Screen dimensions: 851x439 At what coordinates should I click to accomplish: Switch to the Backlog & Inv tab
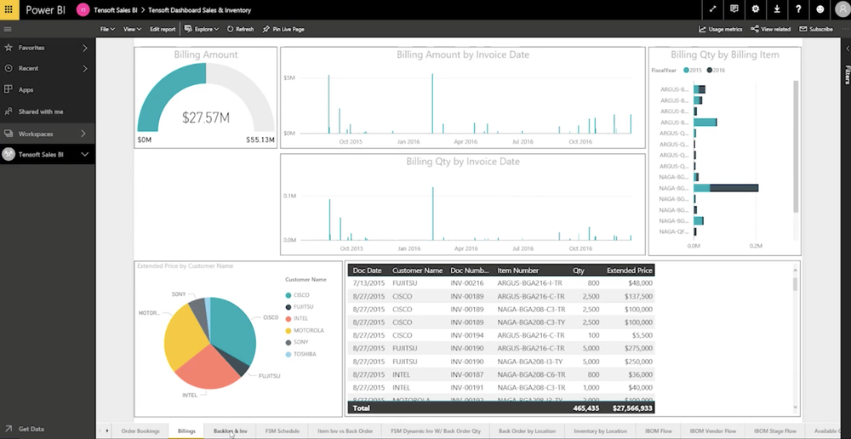(230, 430)
